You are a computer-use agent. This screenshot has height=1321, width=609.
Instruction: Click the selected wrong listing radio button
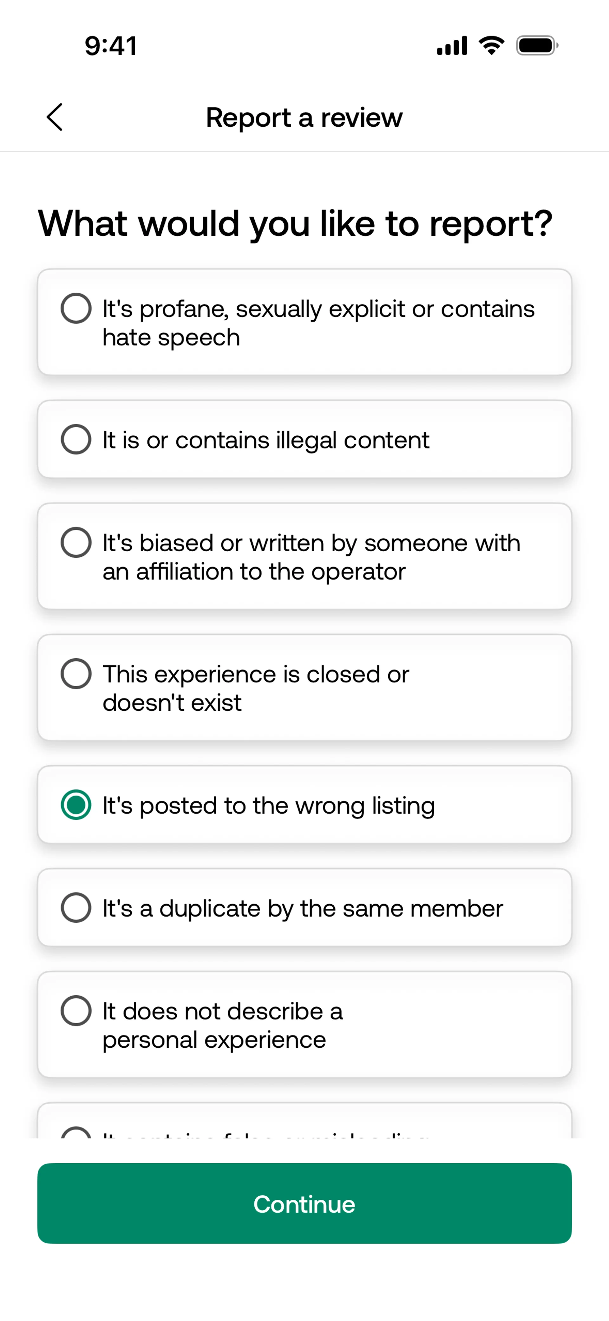point(76,805)
